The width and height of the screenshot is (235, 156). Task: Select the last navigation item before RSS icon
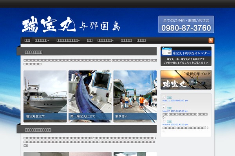coord(141,41)
